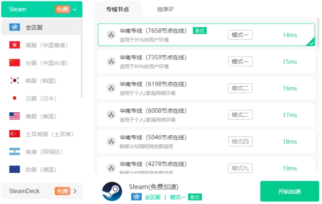Image resolution: width=322 pixels, height=204 pixels.
Task: Click the 最优 badge in first node row
Action: click(200, 31)
